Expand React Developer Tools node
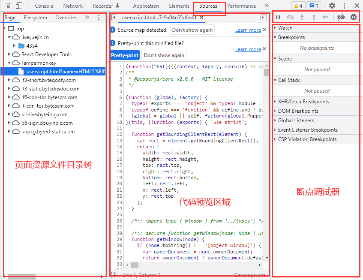The image size is (363, 280). pos(9,54)
